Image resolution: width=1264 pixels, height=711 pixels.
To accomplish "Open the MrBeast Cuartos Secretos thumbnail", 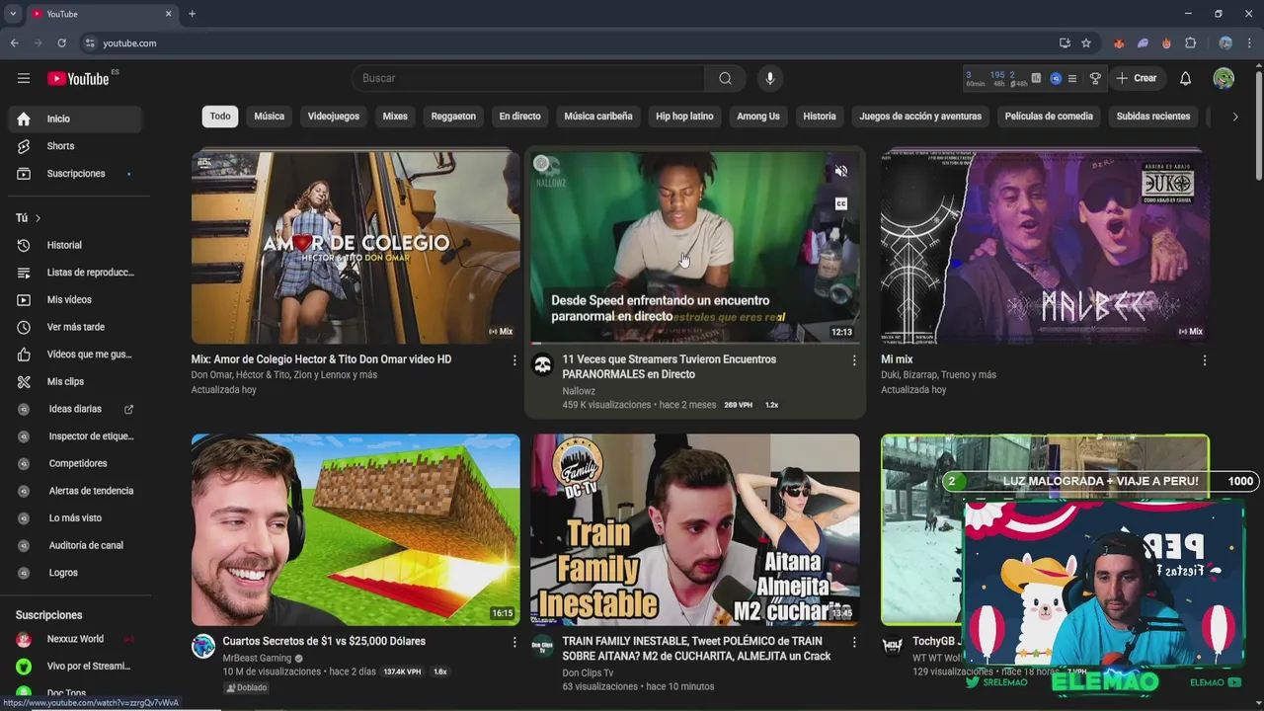I will [x=355, y=529].
